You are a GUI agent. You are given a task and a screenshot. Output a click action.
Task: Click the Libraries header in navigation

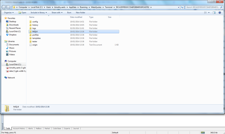10,41
